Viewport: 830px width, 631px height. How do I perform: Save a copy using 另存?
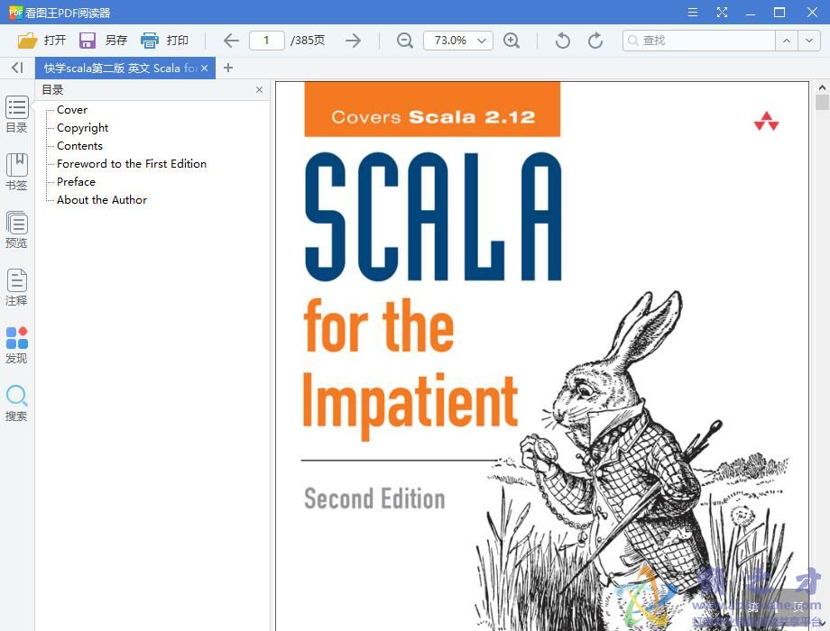pos(103,41)
